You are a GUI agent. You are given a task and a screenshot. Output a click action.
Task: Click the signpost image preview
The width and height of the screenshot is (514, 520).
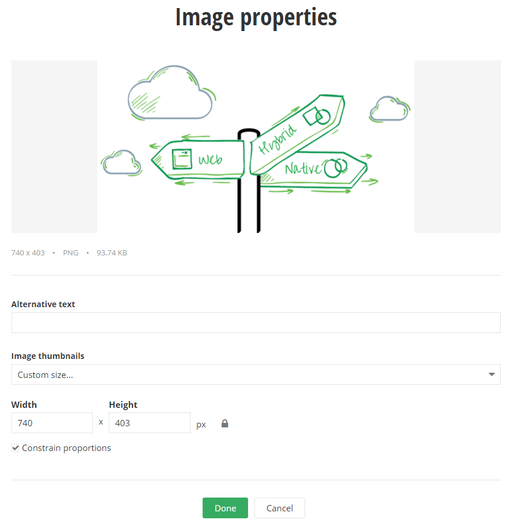point(256,147)
